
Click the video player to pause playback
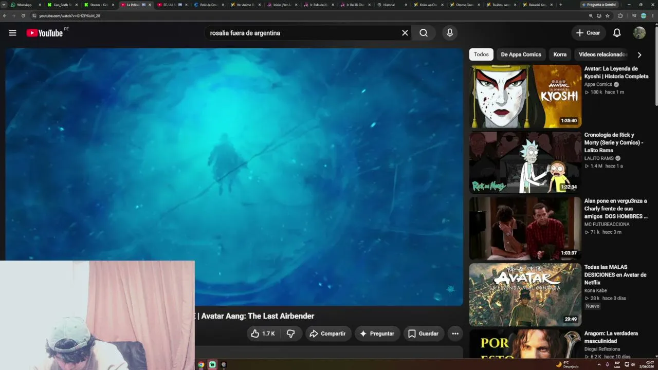coord(234,177)
